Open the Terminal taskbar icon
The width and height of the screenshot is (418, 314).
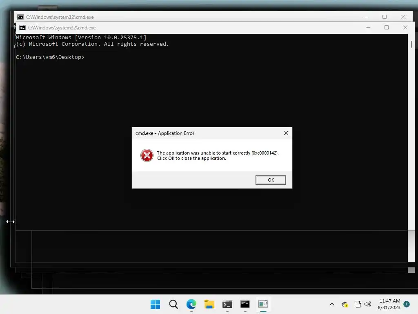227,304
